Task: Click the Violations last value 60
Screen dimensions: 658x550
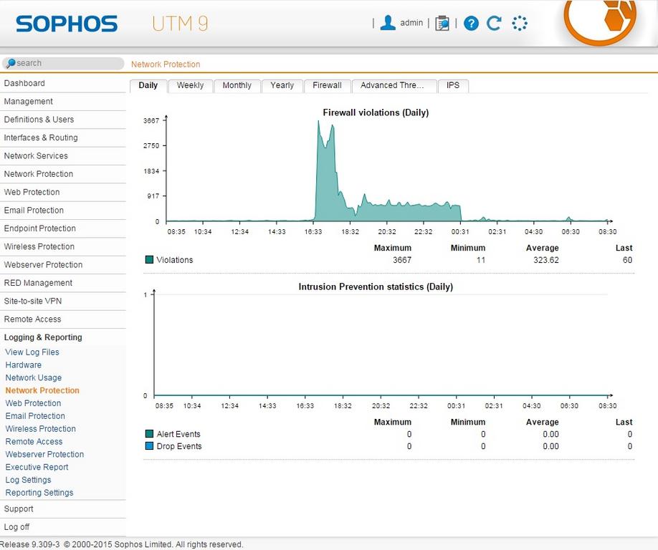Action: pos(627,260)
